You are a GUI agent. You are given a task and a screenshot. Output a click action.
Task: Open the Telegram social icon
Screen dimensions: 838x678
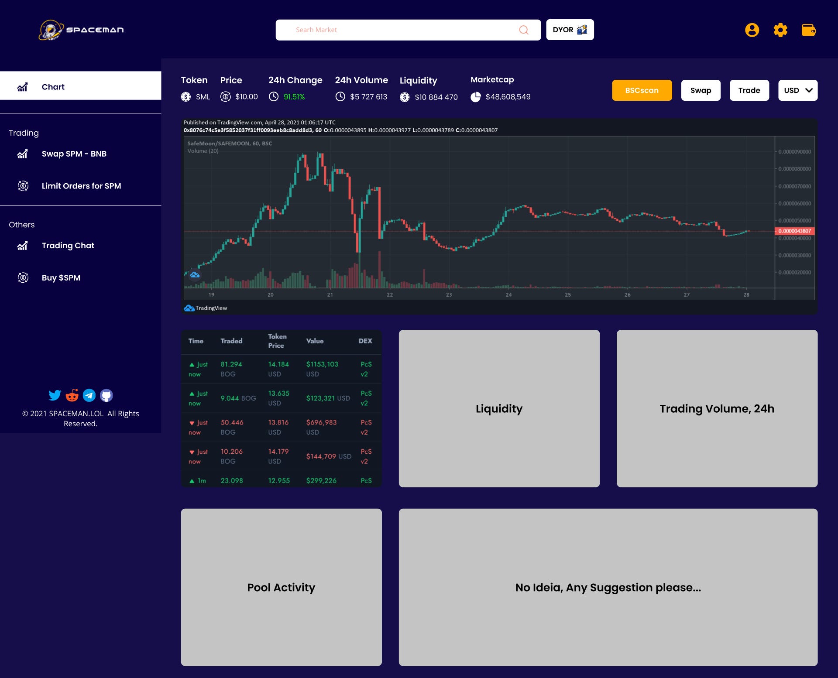coord(89,395)
